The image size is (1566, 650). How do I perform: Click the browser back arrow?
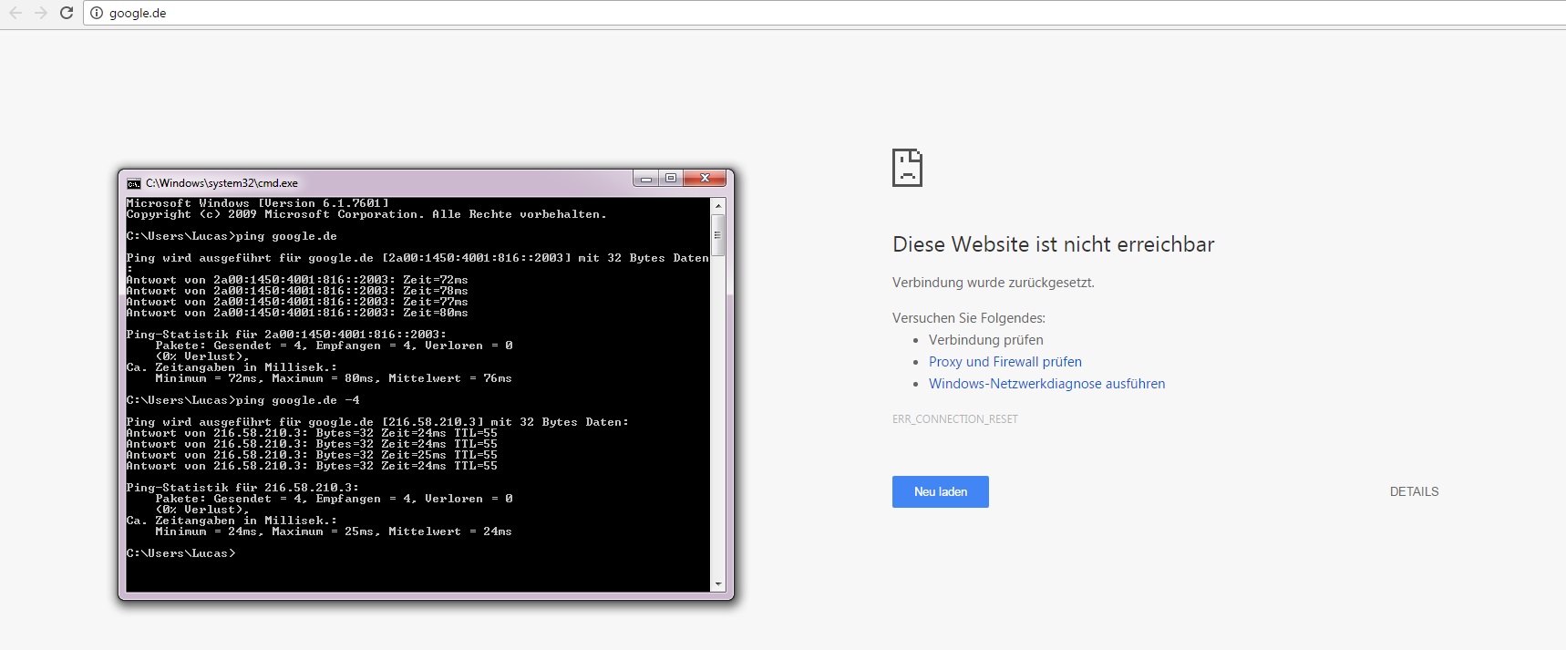point(15,13)
